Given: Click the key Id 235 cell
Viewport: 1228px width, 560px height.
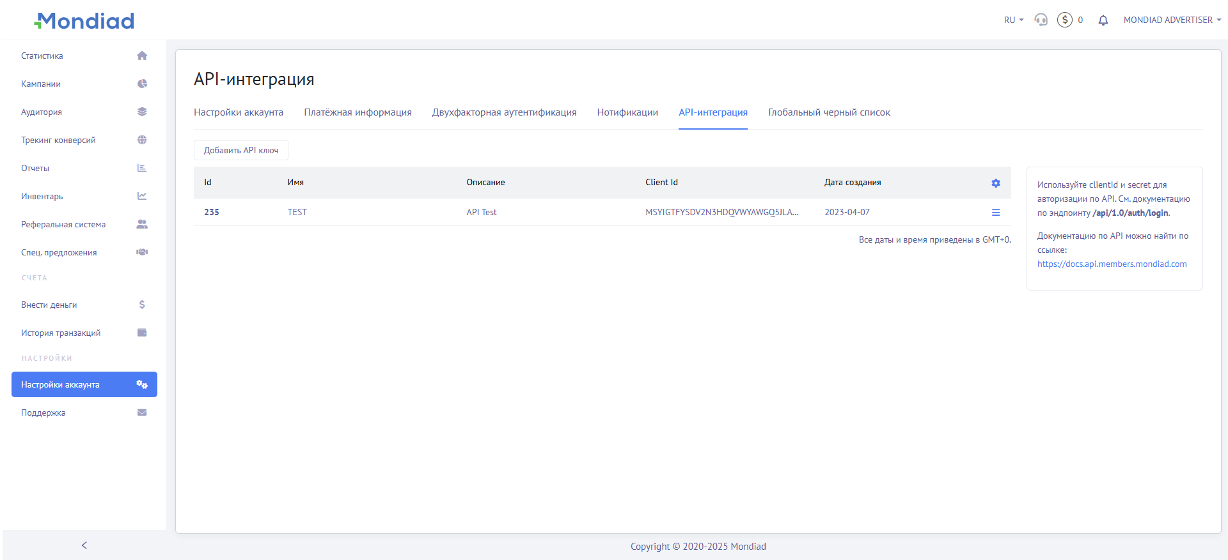Looking at the screenshot, I should tap(212, 213).
